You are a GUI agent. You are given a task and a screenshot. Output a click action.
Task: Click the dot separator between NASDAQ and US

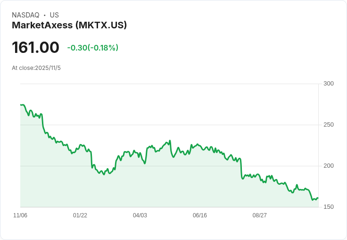tap(44, 15)
